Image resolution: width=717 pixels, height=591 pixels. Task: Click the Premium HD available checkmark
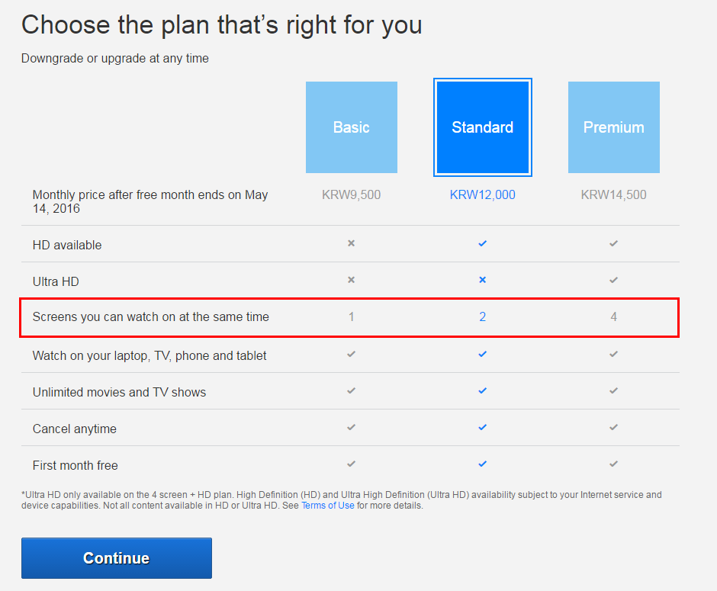[613, 243]
